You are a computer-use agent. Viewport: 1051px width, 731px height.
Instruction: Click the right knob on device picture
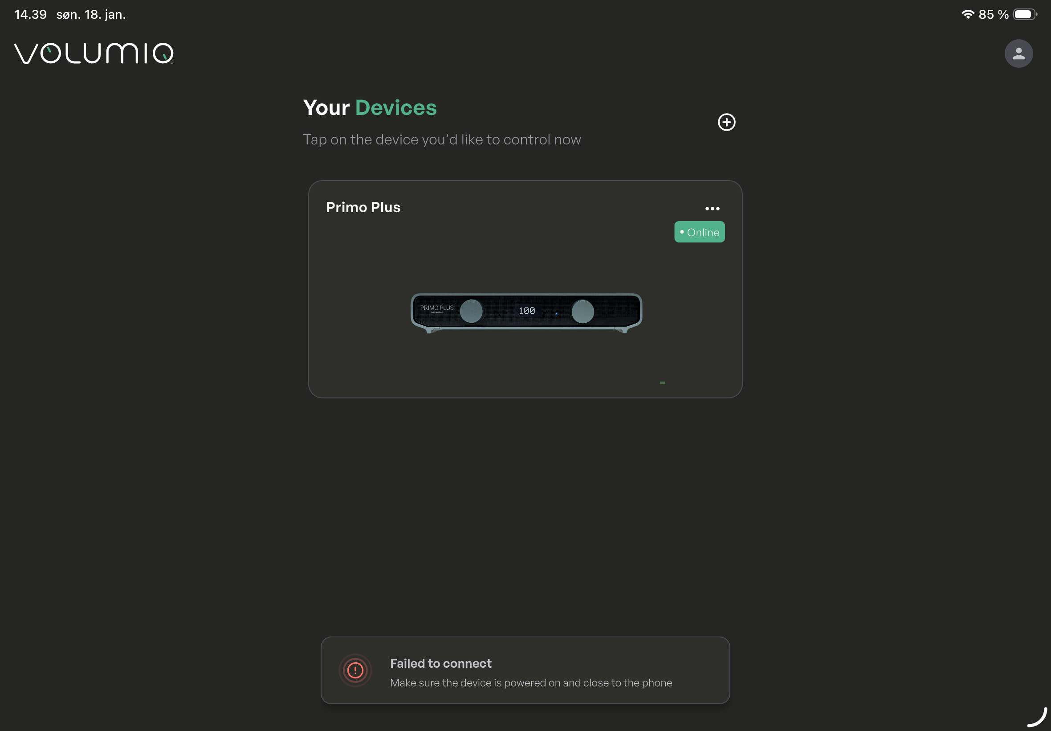coord(582,312)
